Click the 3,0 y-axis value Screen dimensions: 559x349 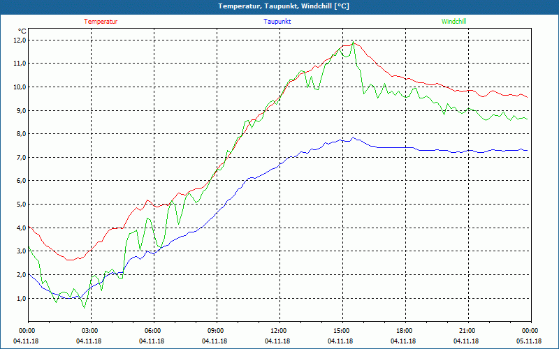point(22,251)
